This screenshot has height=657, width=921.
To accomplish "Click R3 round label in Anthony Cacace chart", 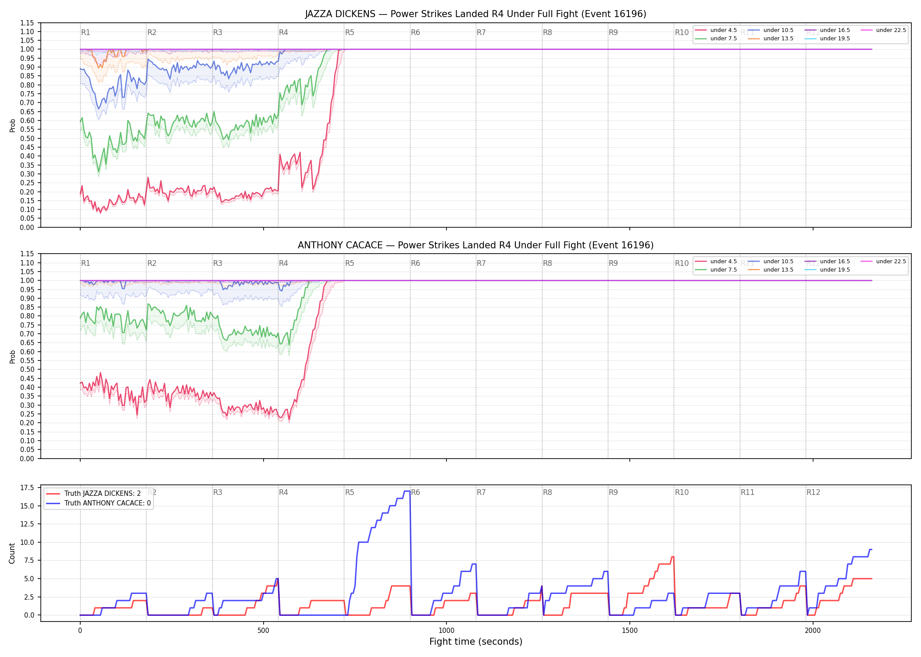I will (x=218, y=263).
